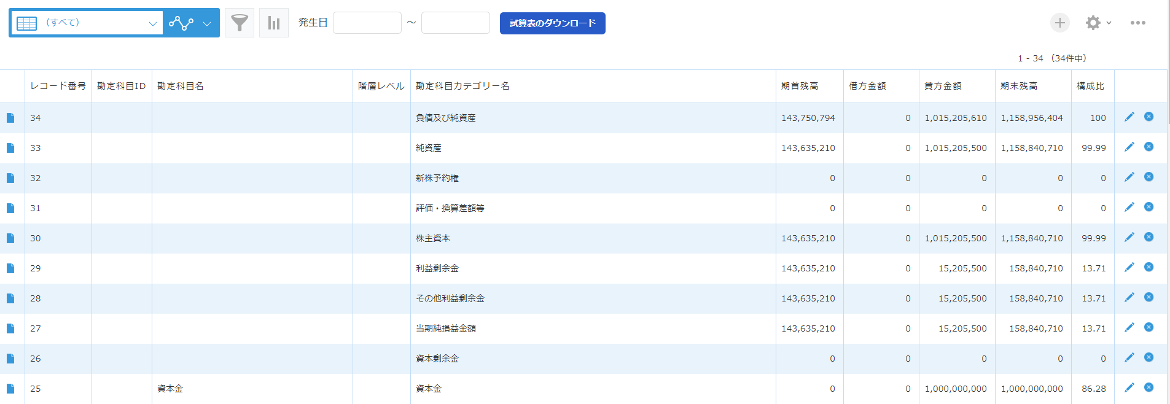Delete record 30 with circle-x icon

coord(1149,237)
